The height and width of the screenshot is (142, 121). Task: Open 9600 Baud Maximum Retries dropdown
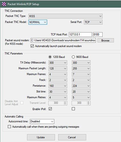coord(81,97)
